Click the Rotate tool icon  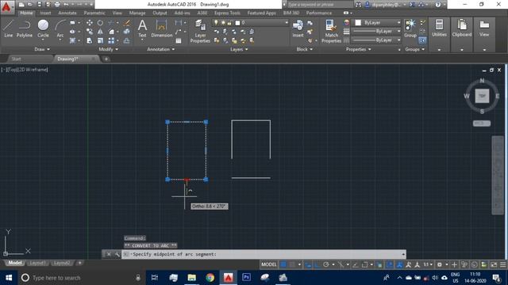[100, 23]
